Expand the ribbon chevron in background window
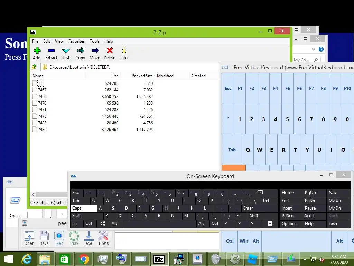Image resolution: width=354 pixels, height=266 pixels. click(313, 49)
